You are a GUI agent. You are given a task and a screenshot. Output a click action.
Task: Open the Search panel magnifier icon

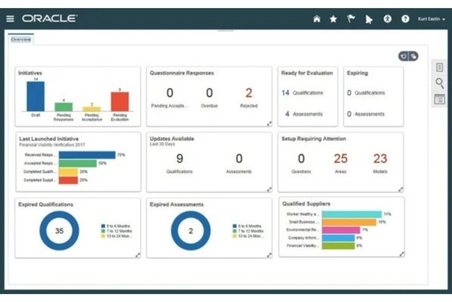(440, 83)
